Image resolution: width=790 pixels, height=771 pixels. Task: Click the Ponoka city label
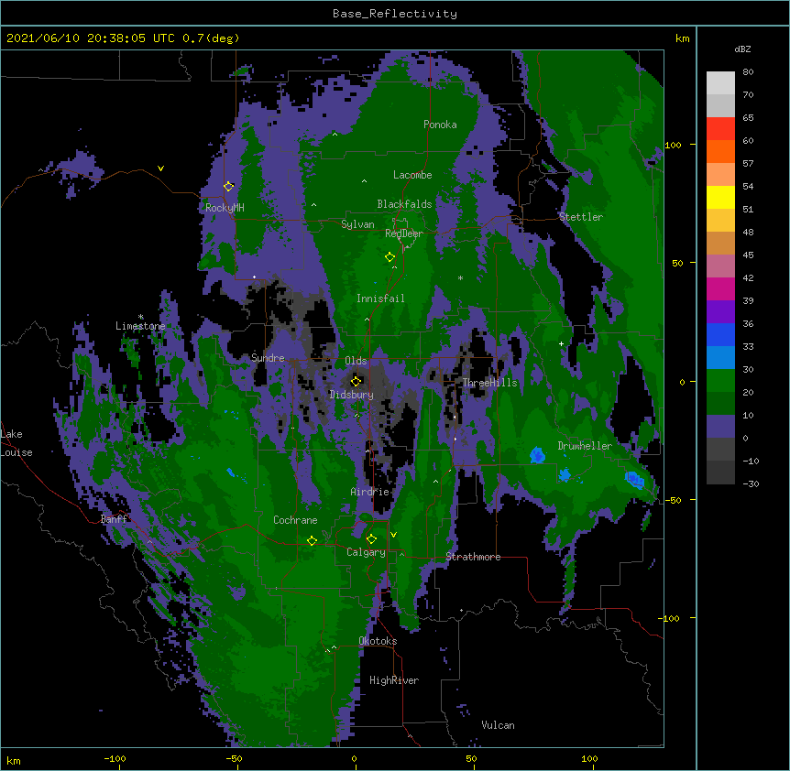[x=440, y=125]
